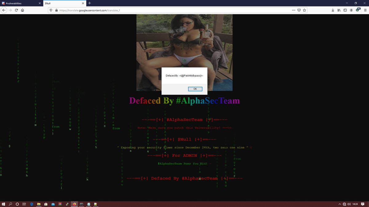Open the translate extension with NL badge
The image size is (369, 207).
click(357, 10)
